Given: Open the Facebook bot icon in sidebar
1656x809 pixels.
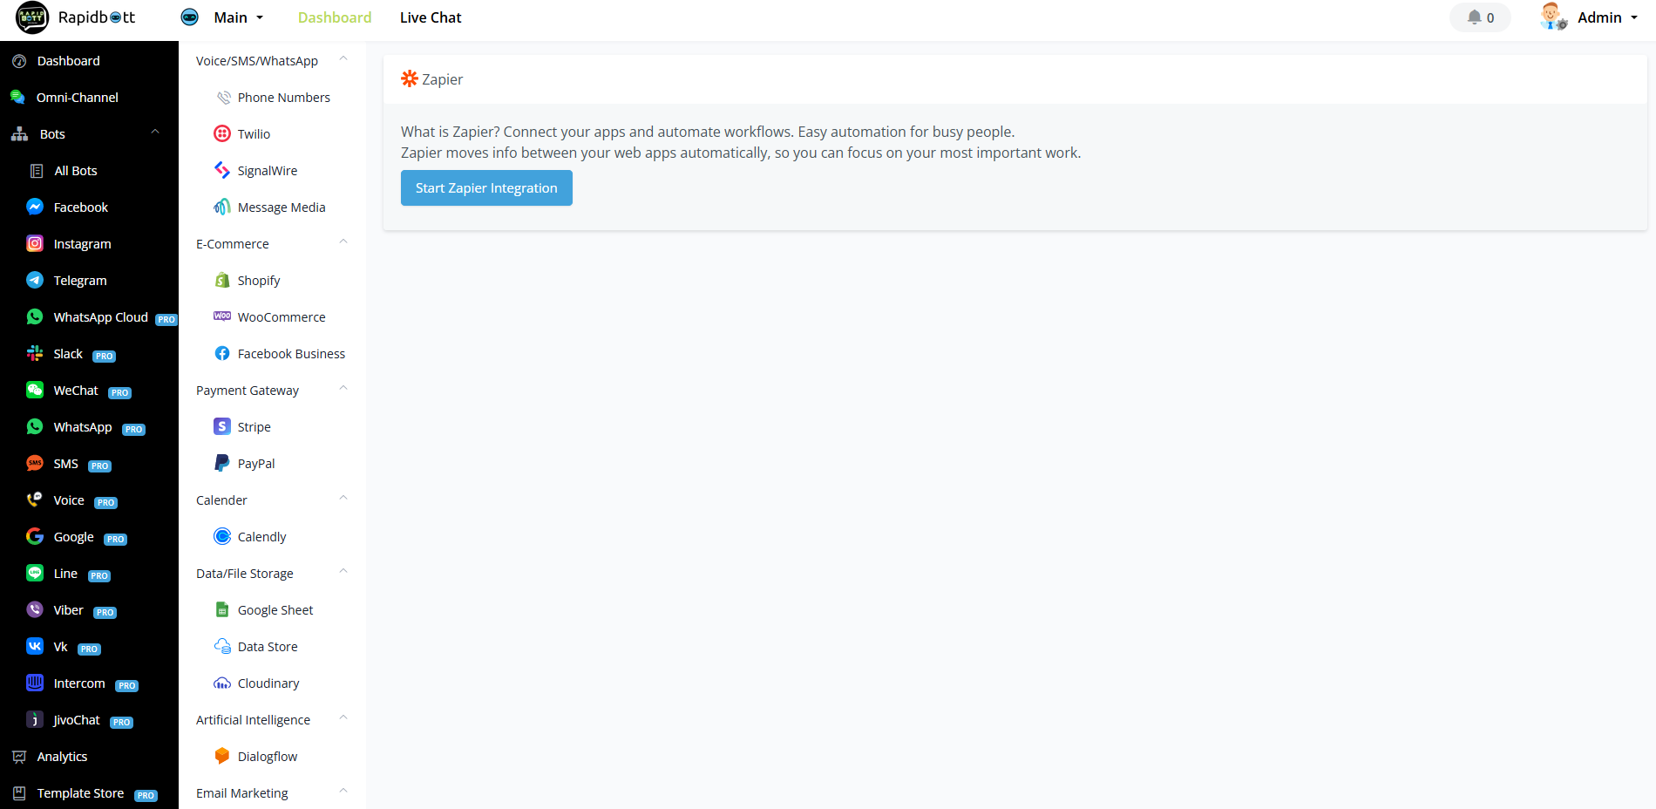Looking at the screenshot, I should click(35, 207).
